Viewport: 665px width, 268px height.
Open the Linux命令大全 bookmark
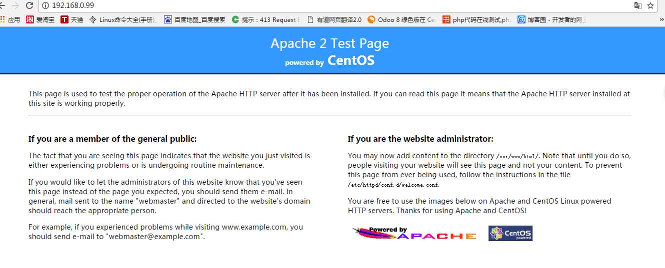coord(123,20)
